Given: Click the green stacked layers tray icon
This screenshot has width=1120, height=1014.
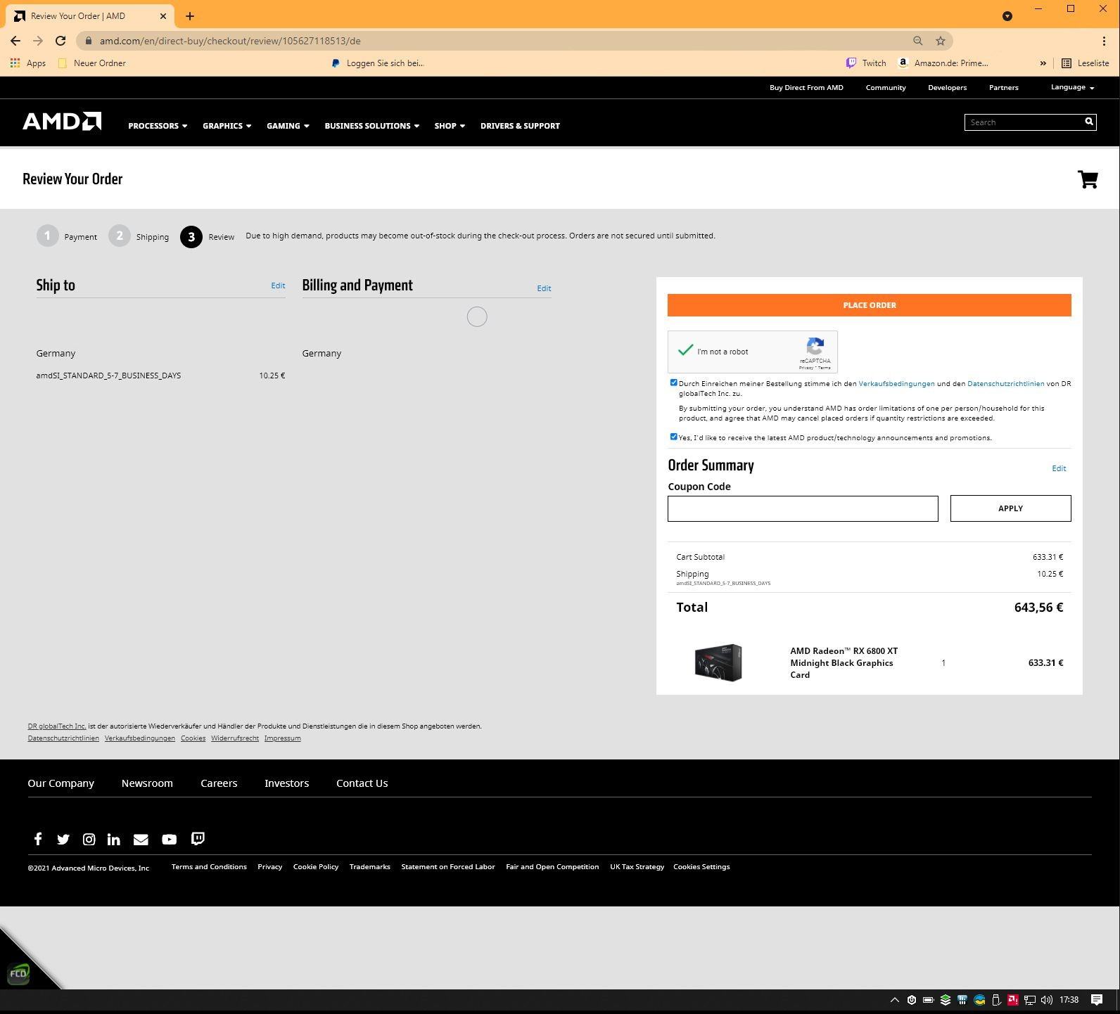Looking at the screenshot, I should pos(946,1000).
